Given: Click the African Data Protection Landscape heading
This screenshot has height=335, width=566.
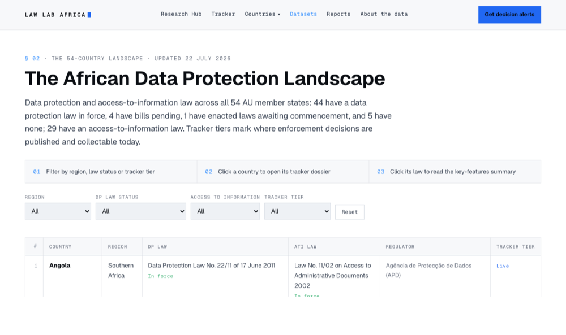Looking at the screenshot, I should [x=205, y=78].
